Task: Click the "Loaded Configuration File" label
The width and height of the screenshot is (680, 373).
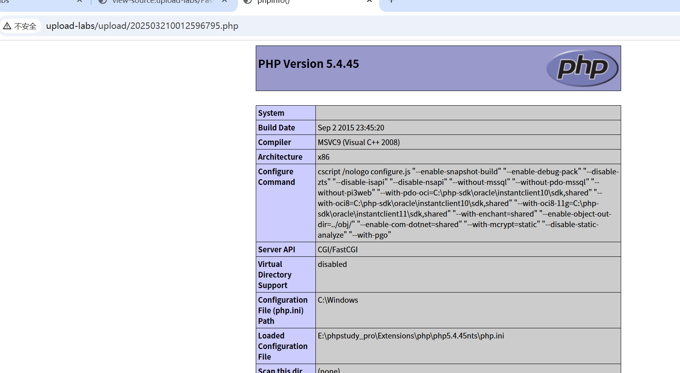Action: pos(283,346)
